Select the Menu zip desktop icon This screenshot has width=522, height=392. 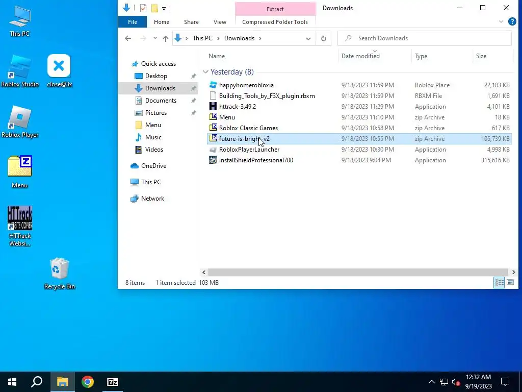tap(20, 173)
